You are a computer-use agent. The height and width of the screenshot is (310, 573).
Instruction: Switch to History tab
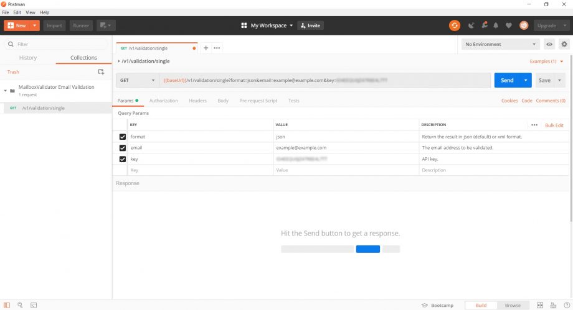(x=28, y=58)
